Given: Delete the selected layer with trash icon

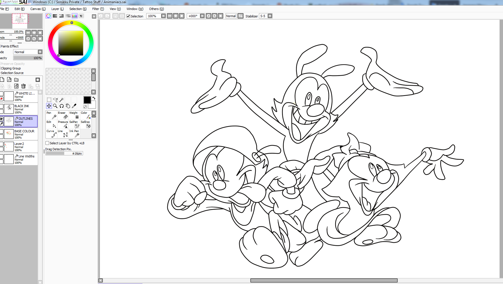Looking at the screenshot, I should click(23, 86).
